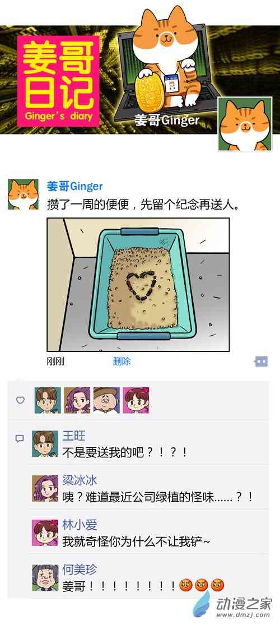The height and width of the screenshot is (625, 280).
Task: Delete the post via 删除 link
Action: [x=122, y=362]
